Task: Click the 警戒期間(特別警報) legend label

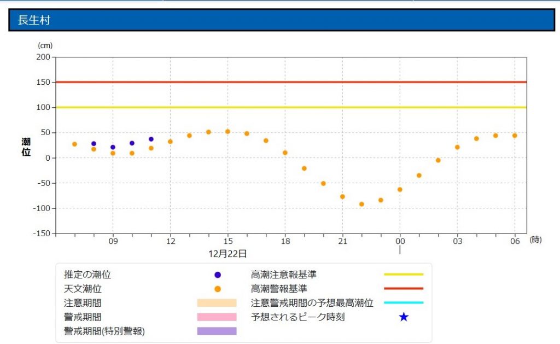Action: click(x=104, y=331)
